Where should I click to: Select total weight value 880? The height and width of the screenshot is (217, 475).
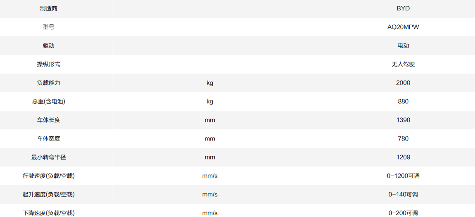[403, 101]
